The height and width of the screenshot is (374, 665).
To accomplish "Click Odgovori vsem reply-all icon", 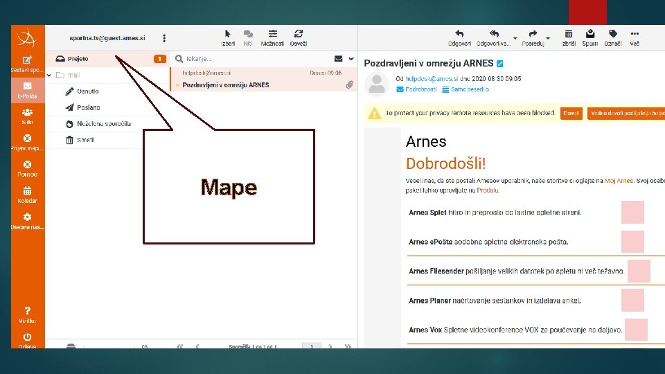I will [494, 34].
